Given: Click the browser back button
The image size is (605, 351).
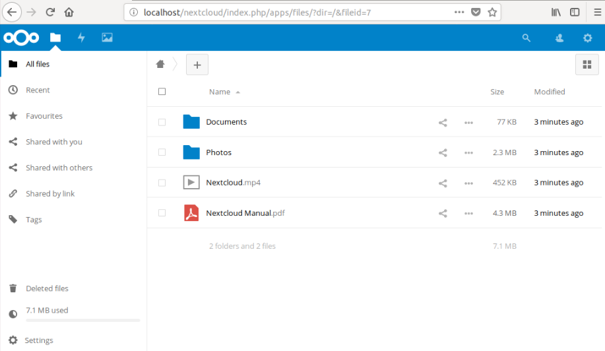Looking at the screenshot, I should (x=12, y=13).
